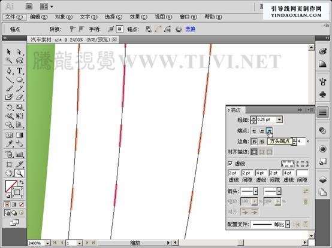Open the 2400% zoom level dropdown
332x248 pixels.
pyautogui.click(x=47, y=243)
